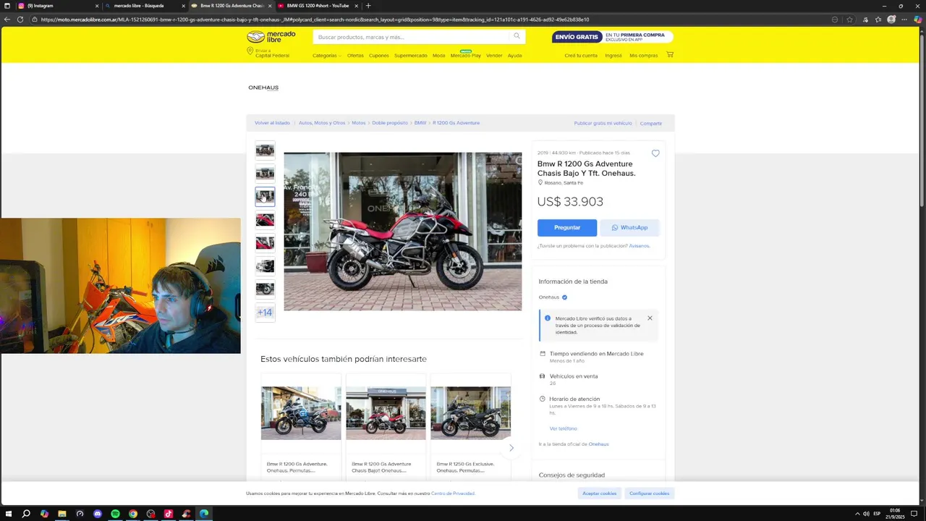Open the Supermercado menu item
This screenshot has height=521, width=926.
coord(410,56)
